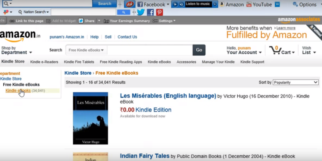Mute via the speaker icon in music widget
This screenshot has height=161, width=322.
click(x=181, y=4)
